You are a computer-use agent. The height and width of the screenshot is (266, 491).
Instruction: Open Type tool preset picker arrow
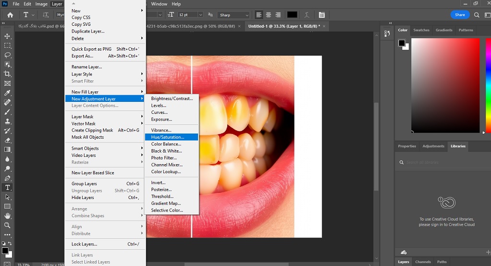tap(33, 15)
